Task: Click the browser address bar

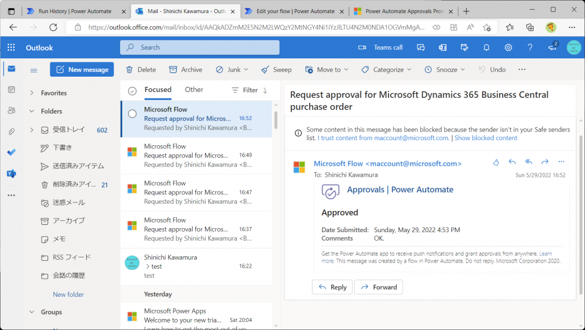Action: [x=257, y=27]
